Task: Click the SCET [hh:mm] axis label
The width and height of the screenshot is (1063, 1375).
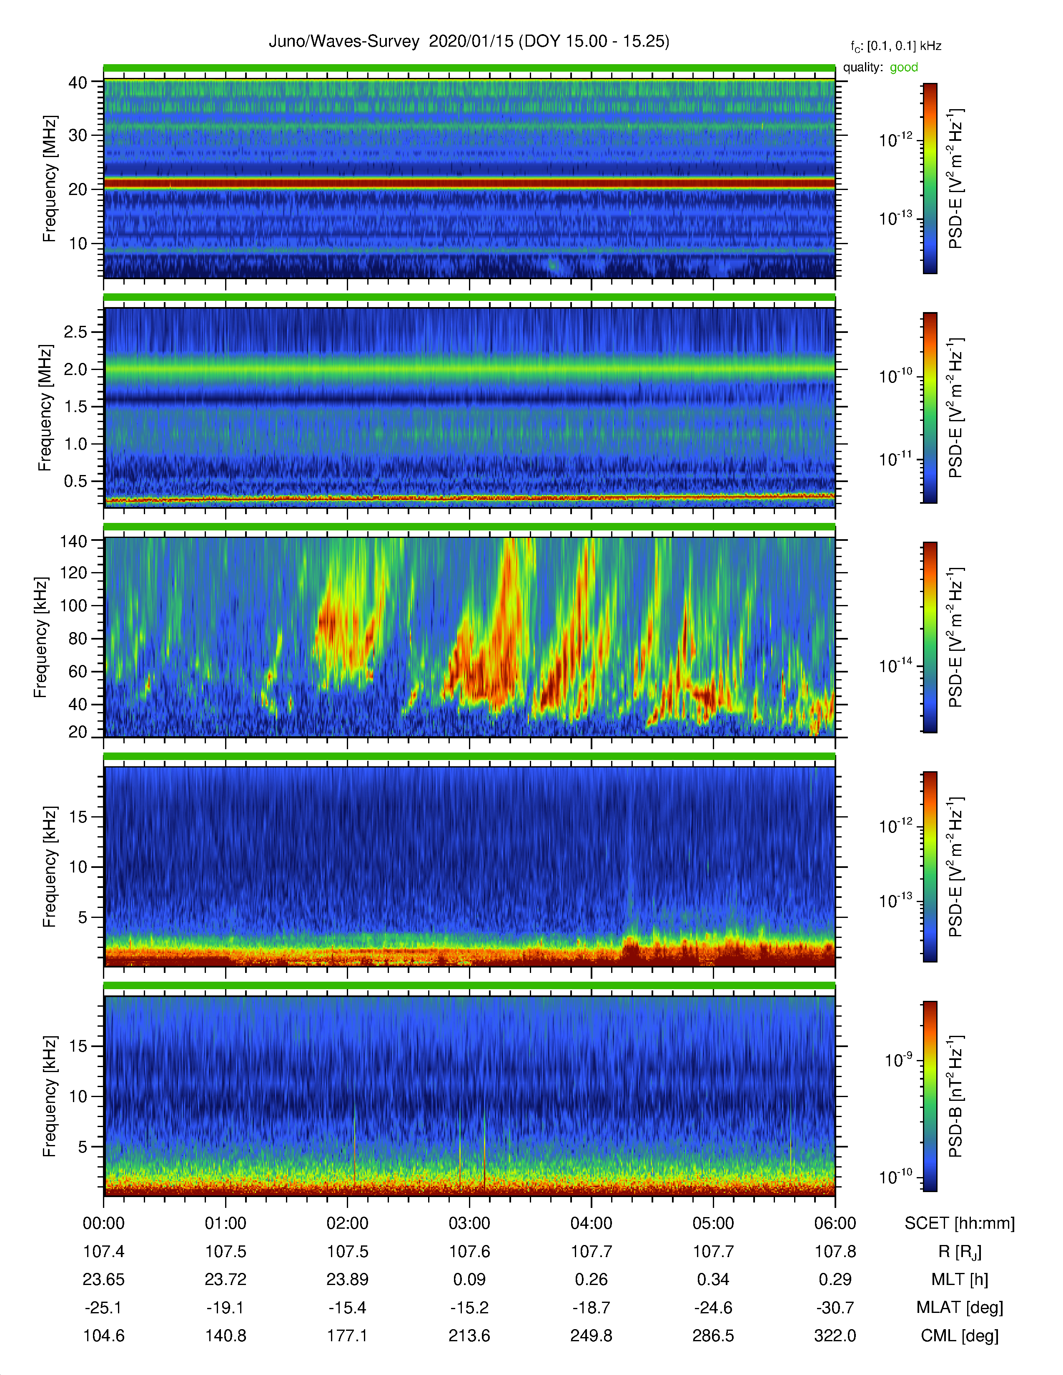Action: pyautogui.click(x=960, y=1223)
